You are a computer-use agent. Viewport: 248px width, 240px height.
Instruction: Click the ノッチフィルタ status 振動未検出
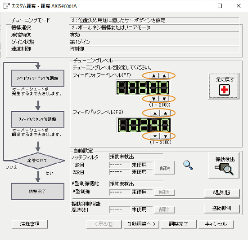tap(136, 157)
